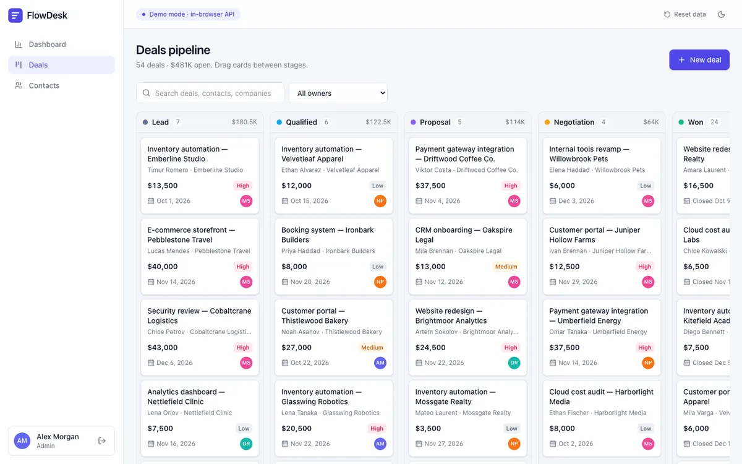This screenshot has height=464, width=742.
Task: Click the owner avatar on Emberline Studio deal
Action: pos(246,201)
